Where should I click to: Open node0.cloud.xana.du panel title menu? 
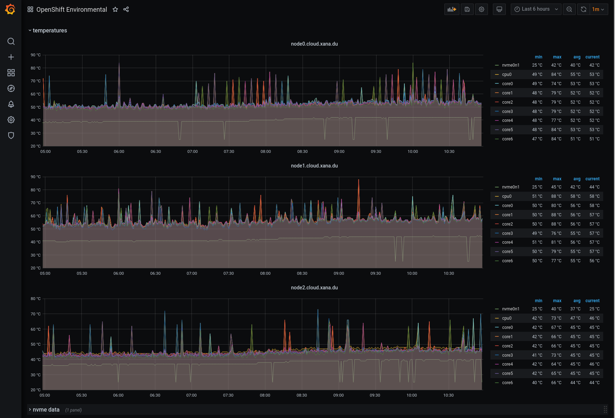[x=314, y=44]
